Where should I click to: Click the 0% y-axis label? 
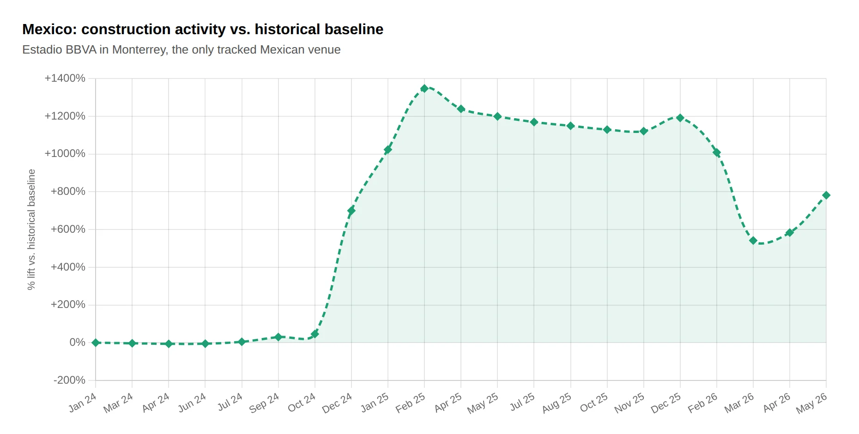click(x=77, y=342)
